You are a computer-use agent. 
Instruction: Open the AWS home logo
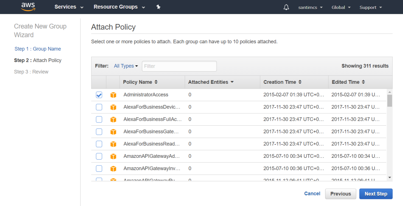click(28, 7)
